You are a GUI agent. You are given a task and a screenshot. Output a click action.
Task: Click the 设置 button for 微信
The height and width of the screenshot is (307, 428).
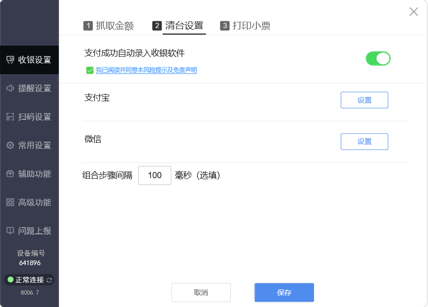(x=364, y=142)
